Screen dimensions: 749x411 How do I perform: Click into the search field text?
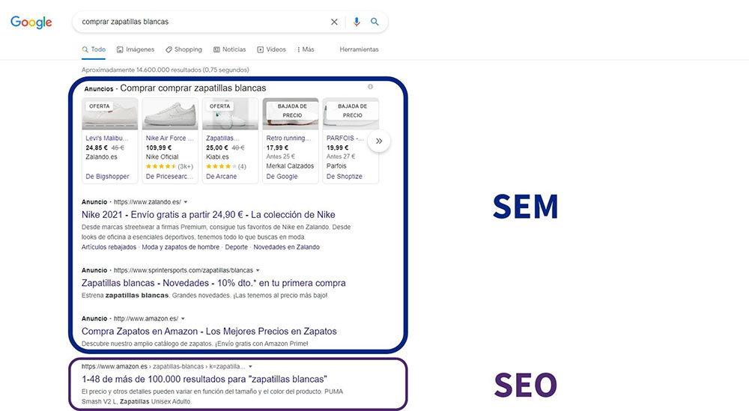[x=125, y=22]
